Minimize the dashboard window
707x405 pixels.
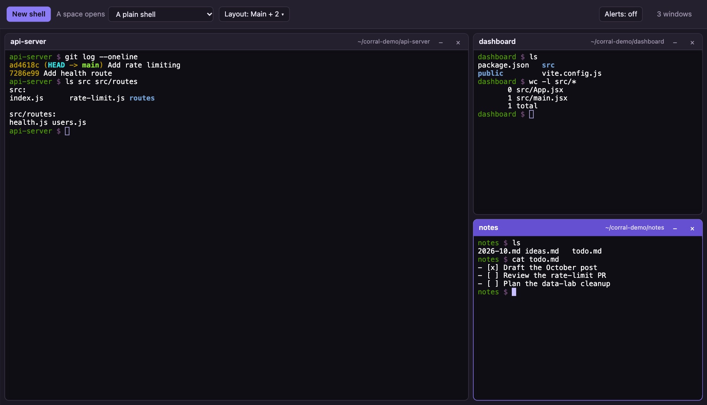675,42
